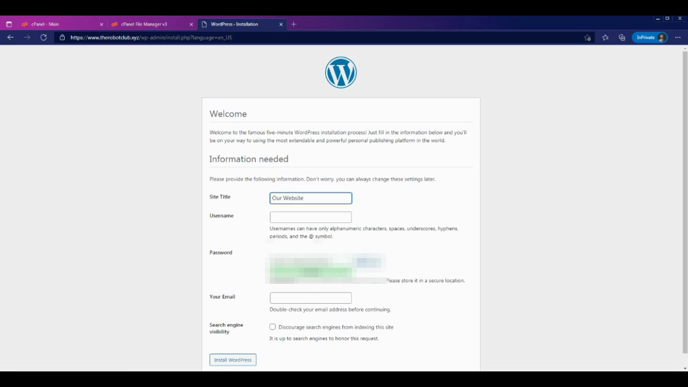This screenshot has height=387, width=688.
Task: Enable Discourage search engines checkbox
Action: click(x=273, y=327)
